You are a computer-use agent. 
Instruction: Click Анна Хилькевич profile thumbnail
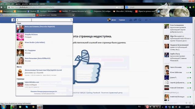coord(20,61)
